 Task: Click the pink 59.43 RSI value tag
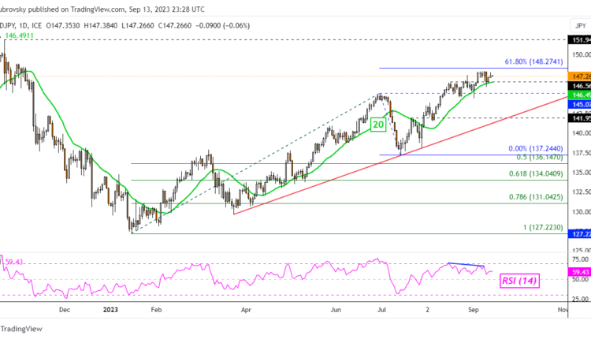coord(579,271)
